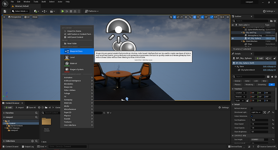Image resolution: width=278 pixels, height=150 pixels.
Task: Toggle rotation angle snapping
Action: tap(202, 17)
